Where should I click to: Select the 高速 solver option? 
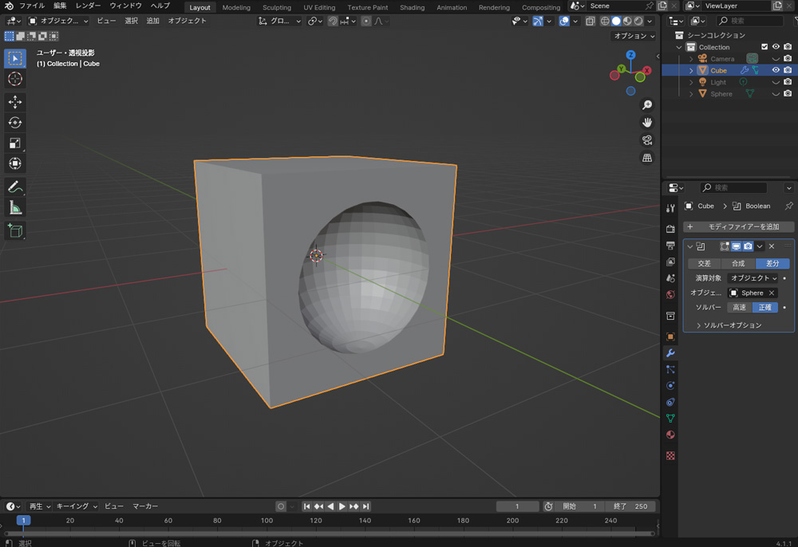739,308
